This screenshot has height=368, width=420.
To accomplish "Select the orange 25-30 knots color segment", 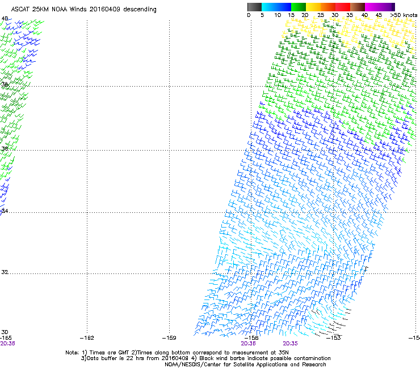I will [x=328, y=7].
